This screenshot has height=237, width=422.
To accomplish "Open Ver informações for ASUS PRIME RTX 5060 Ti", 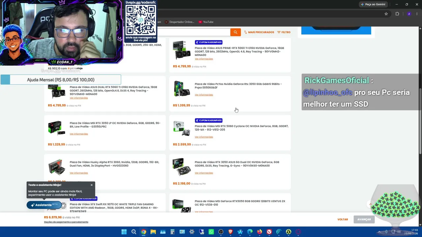I will [204, 59].
